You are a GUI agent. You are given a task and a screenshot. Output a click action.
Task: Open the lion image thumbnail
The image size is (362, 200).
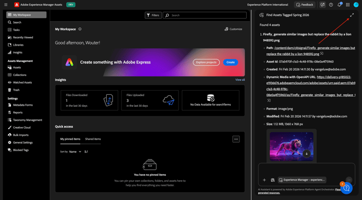pos(292,147)
